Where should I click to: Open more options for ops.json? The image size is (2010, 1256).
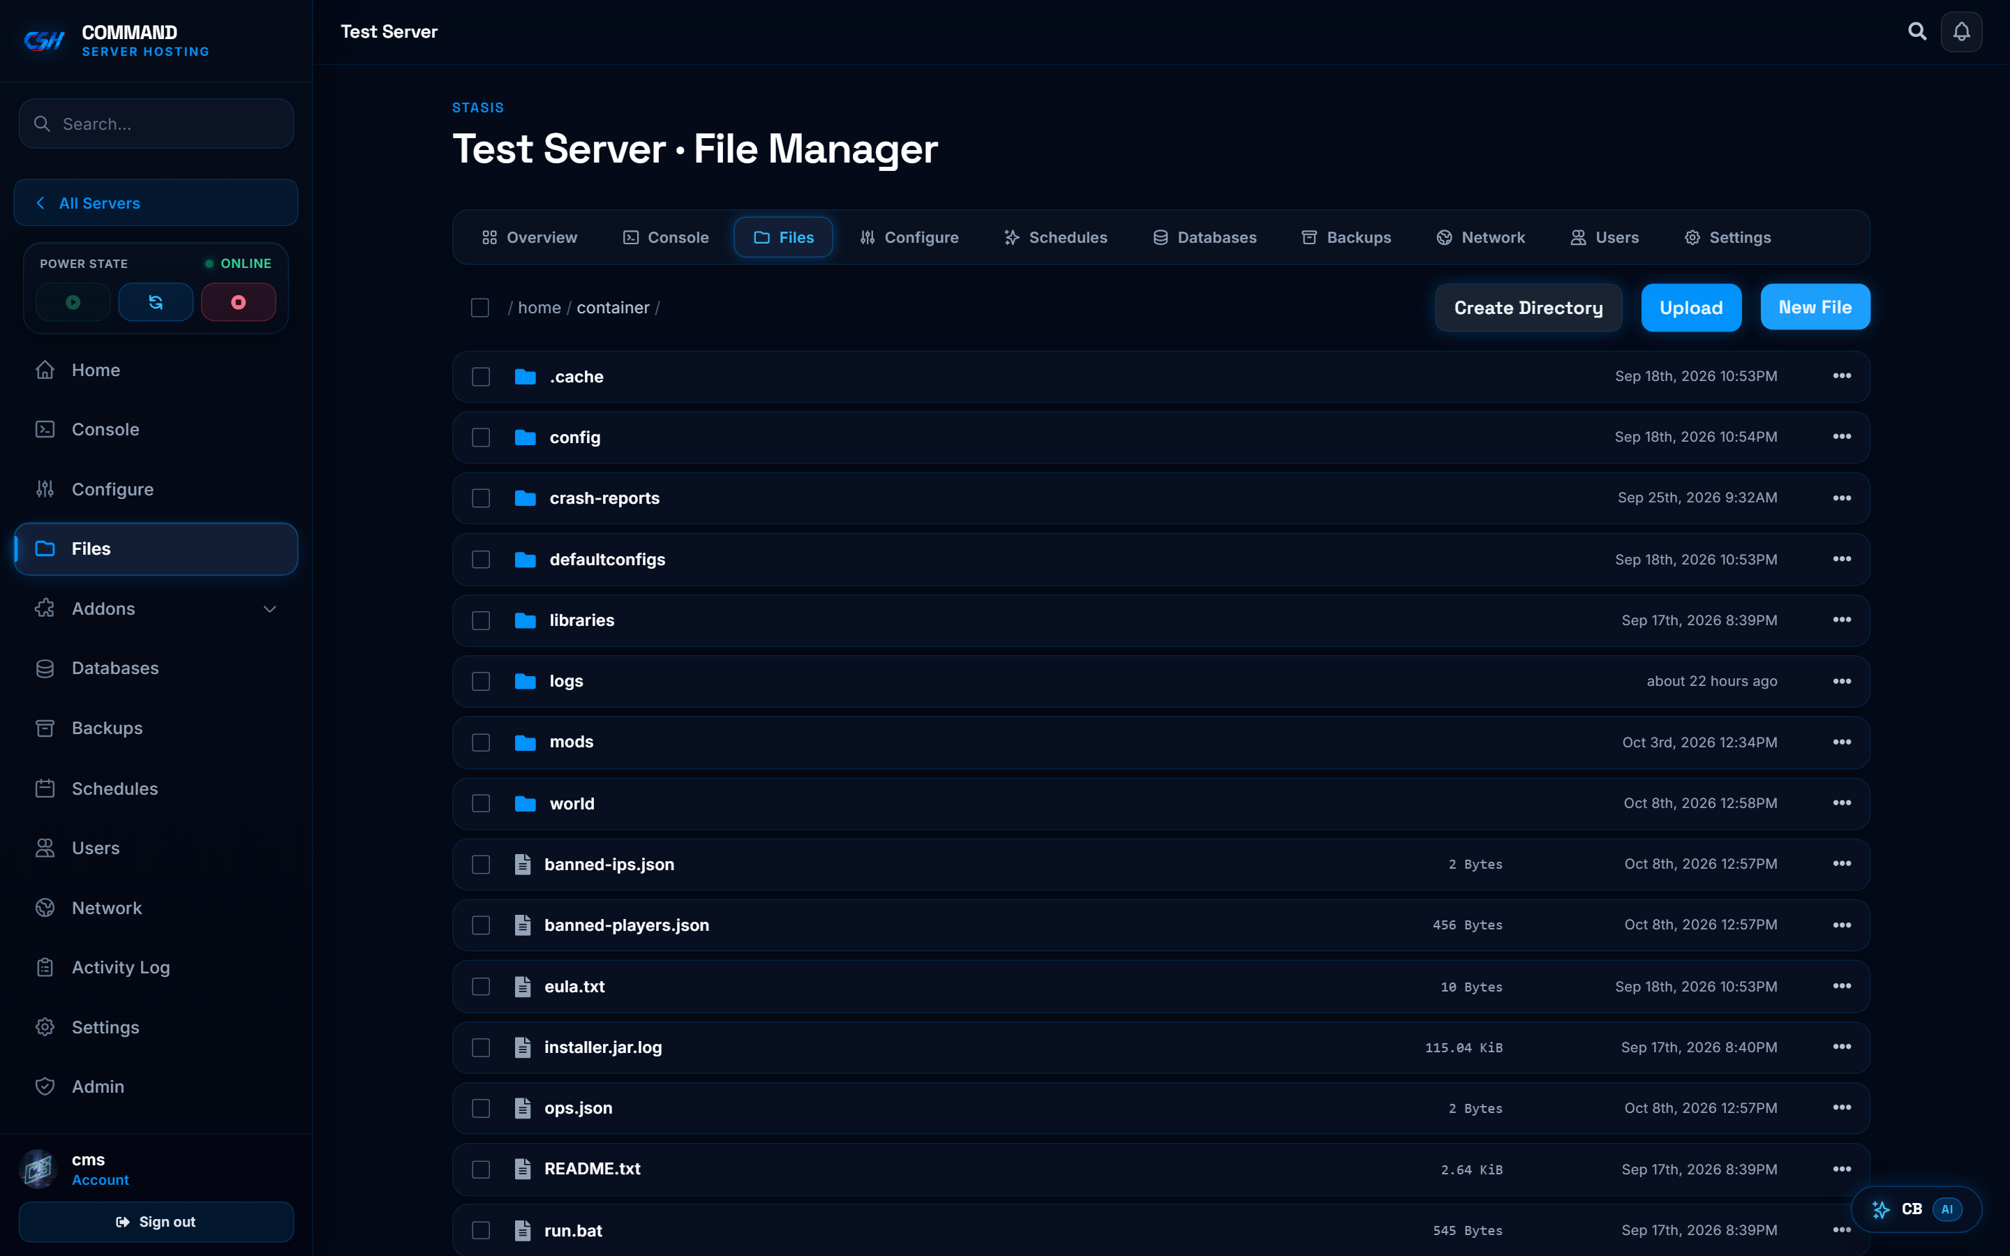pos(1841,1107)
